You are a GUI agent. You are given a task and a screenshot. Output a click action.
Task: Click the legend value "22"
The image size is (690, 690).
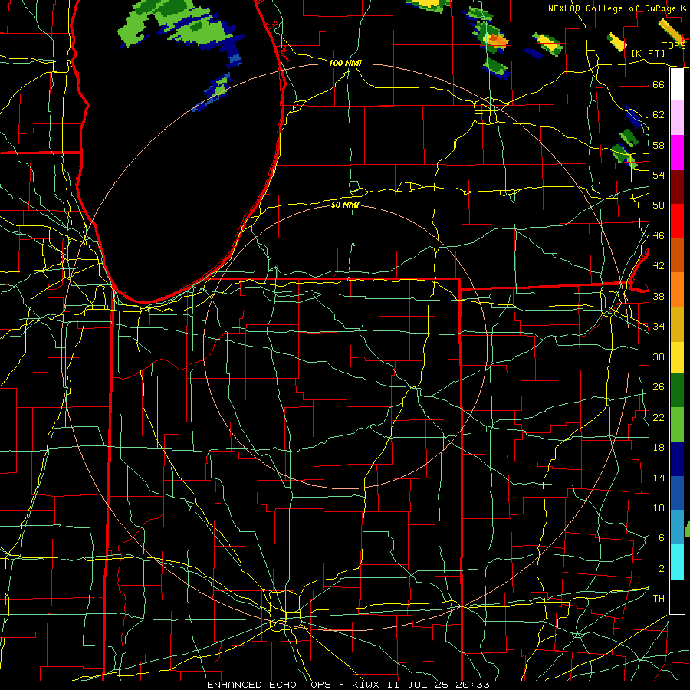659,417
